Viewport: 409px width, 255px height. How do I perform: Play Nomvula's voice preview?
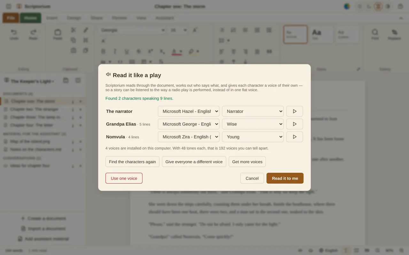click(x=295, y=137)
